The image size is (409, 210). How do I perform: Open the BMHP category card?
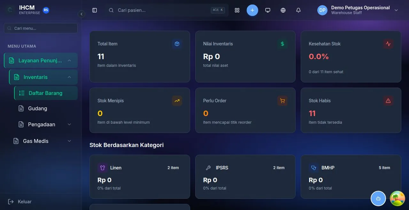(351, 177)
